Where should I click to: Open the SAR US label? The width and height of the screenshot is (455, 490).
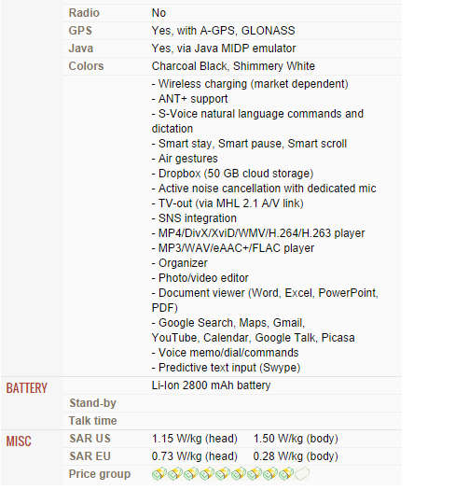90,439
